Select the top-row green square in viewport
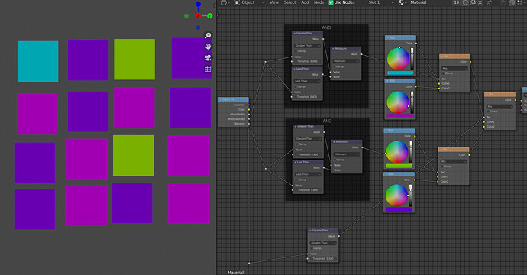This screenshot has height=275, width=527. (x=134, y=59)
